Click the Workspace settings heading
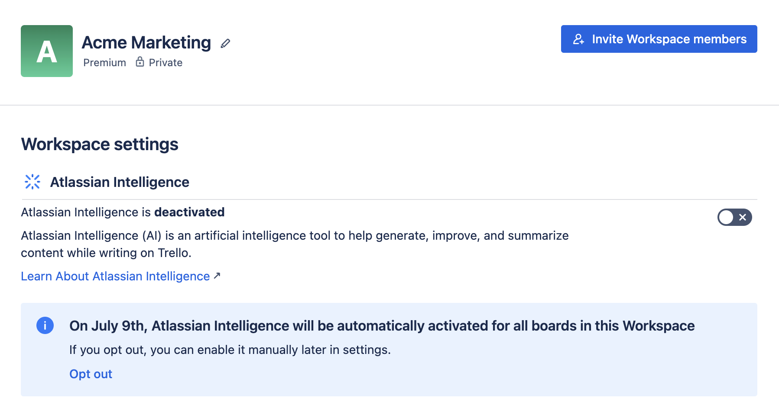779x405 pixels. click(99, 144)
